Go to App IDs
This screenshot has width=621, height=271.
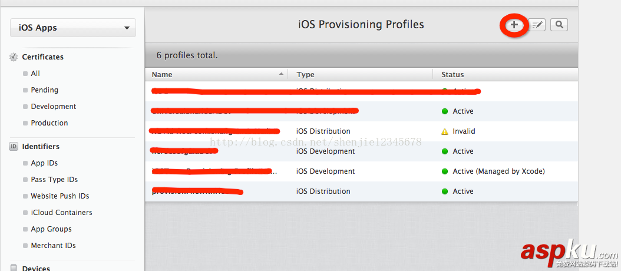click(44, 163)
